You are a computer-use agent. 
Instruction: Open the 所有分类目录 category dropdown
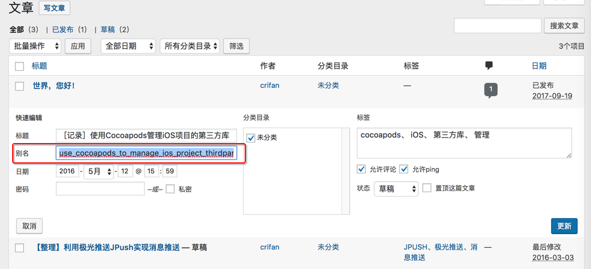tap(189, 46)
